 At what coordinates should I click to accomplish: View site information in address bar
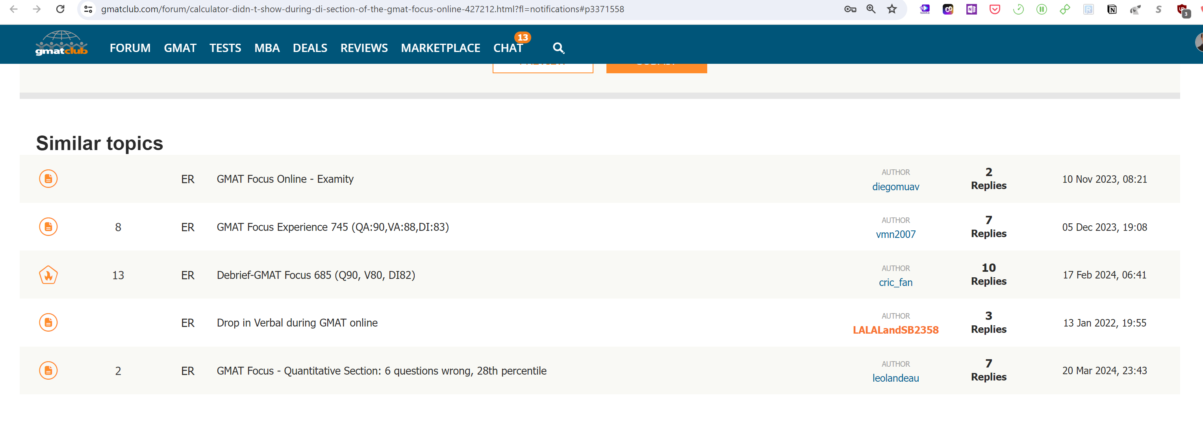pyautogui.click(x=88, y=9)
